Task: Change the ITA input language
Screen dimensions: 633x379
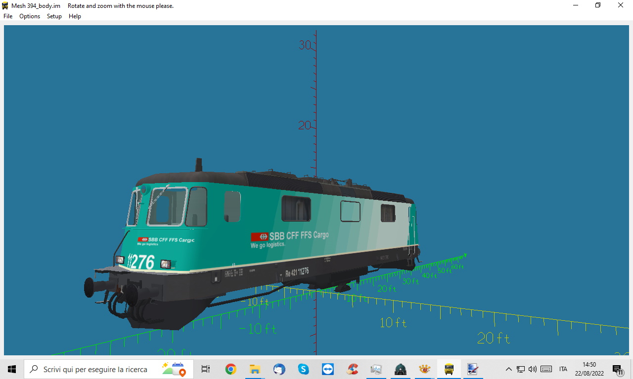Action: [563, 369]
